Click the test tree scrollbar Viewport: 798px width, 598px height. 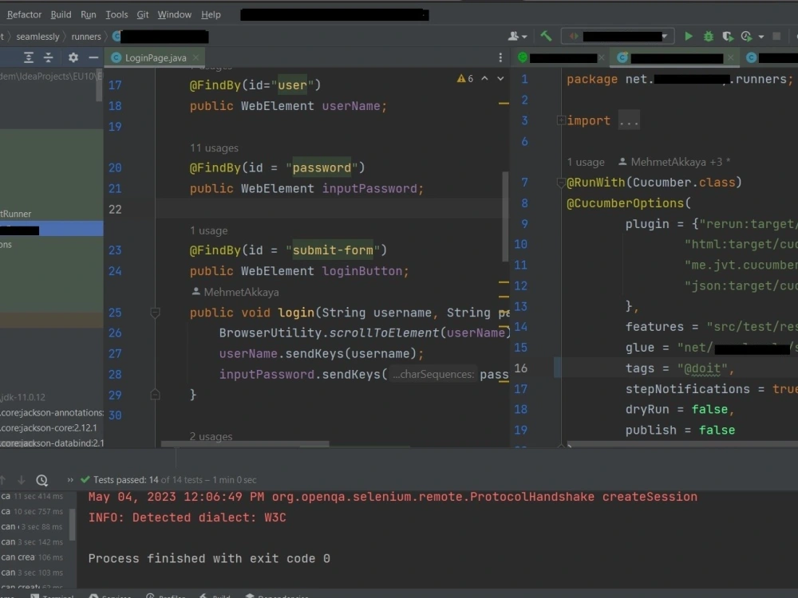(x=73, y=524)
